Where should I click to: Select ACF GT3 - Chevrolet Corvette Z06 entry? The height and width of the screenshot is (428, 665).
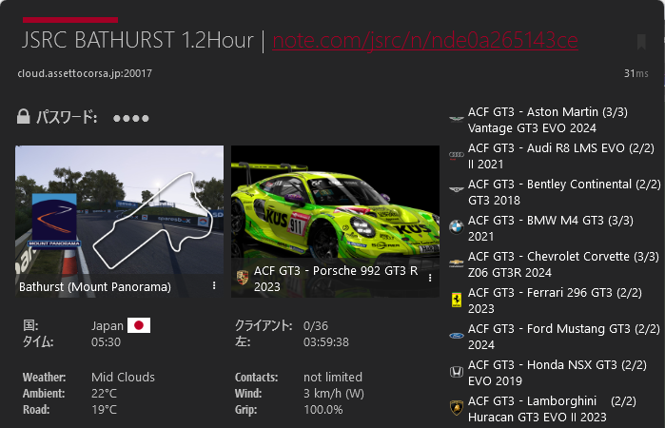pyautogui.click(x=555, y=264)
